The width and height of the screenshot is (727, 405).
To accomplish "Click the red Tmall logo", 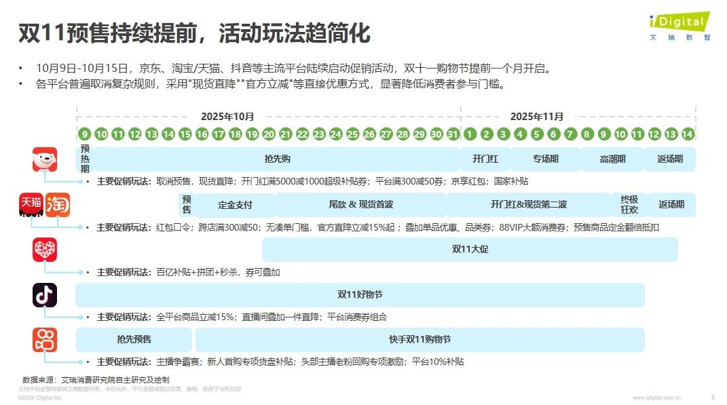I will click(31, 205).
